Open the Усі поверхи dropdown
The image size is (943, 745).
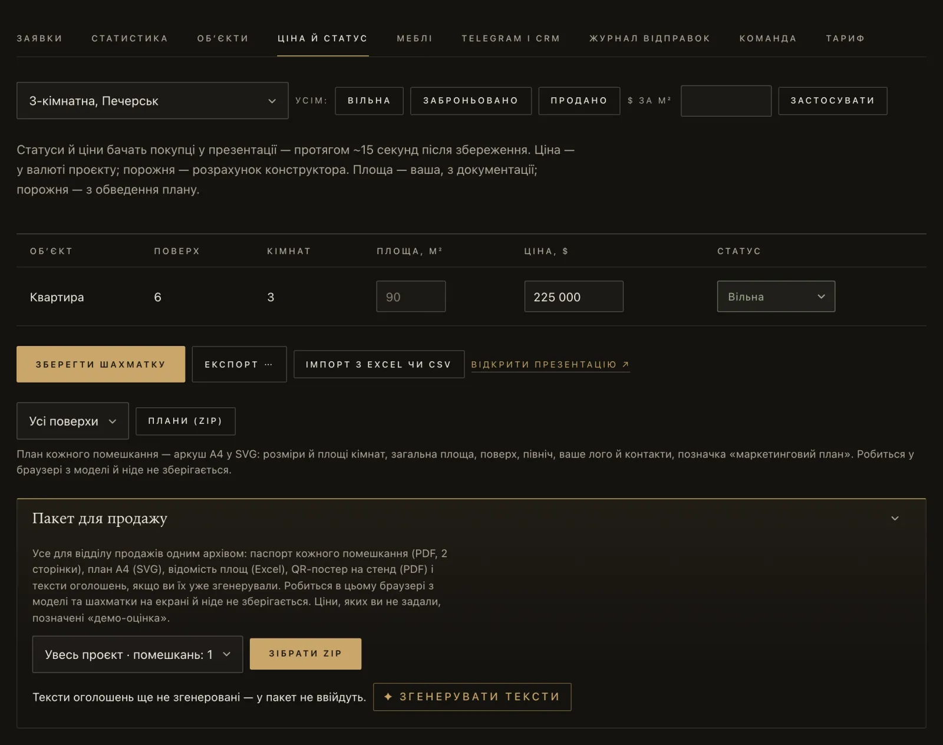[72, 421]
